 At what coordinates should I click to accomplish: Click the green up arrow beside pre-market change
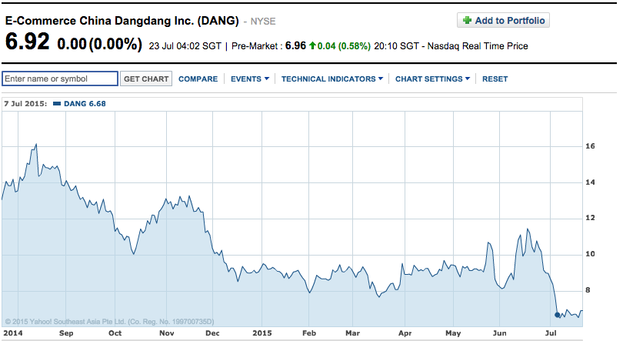tap(312, 45)
